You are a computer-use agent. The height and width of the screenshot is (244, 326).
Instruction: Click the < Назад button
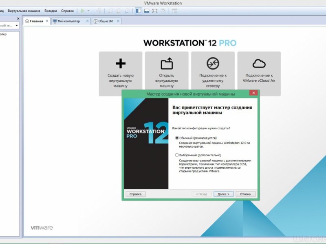[201, 194]
